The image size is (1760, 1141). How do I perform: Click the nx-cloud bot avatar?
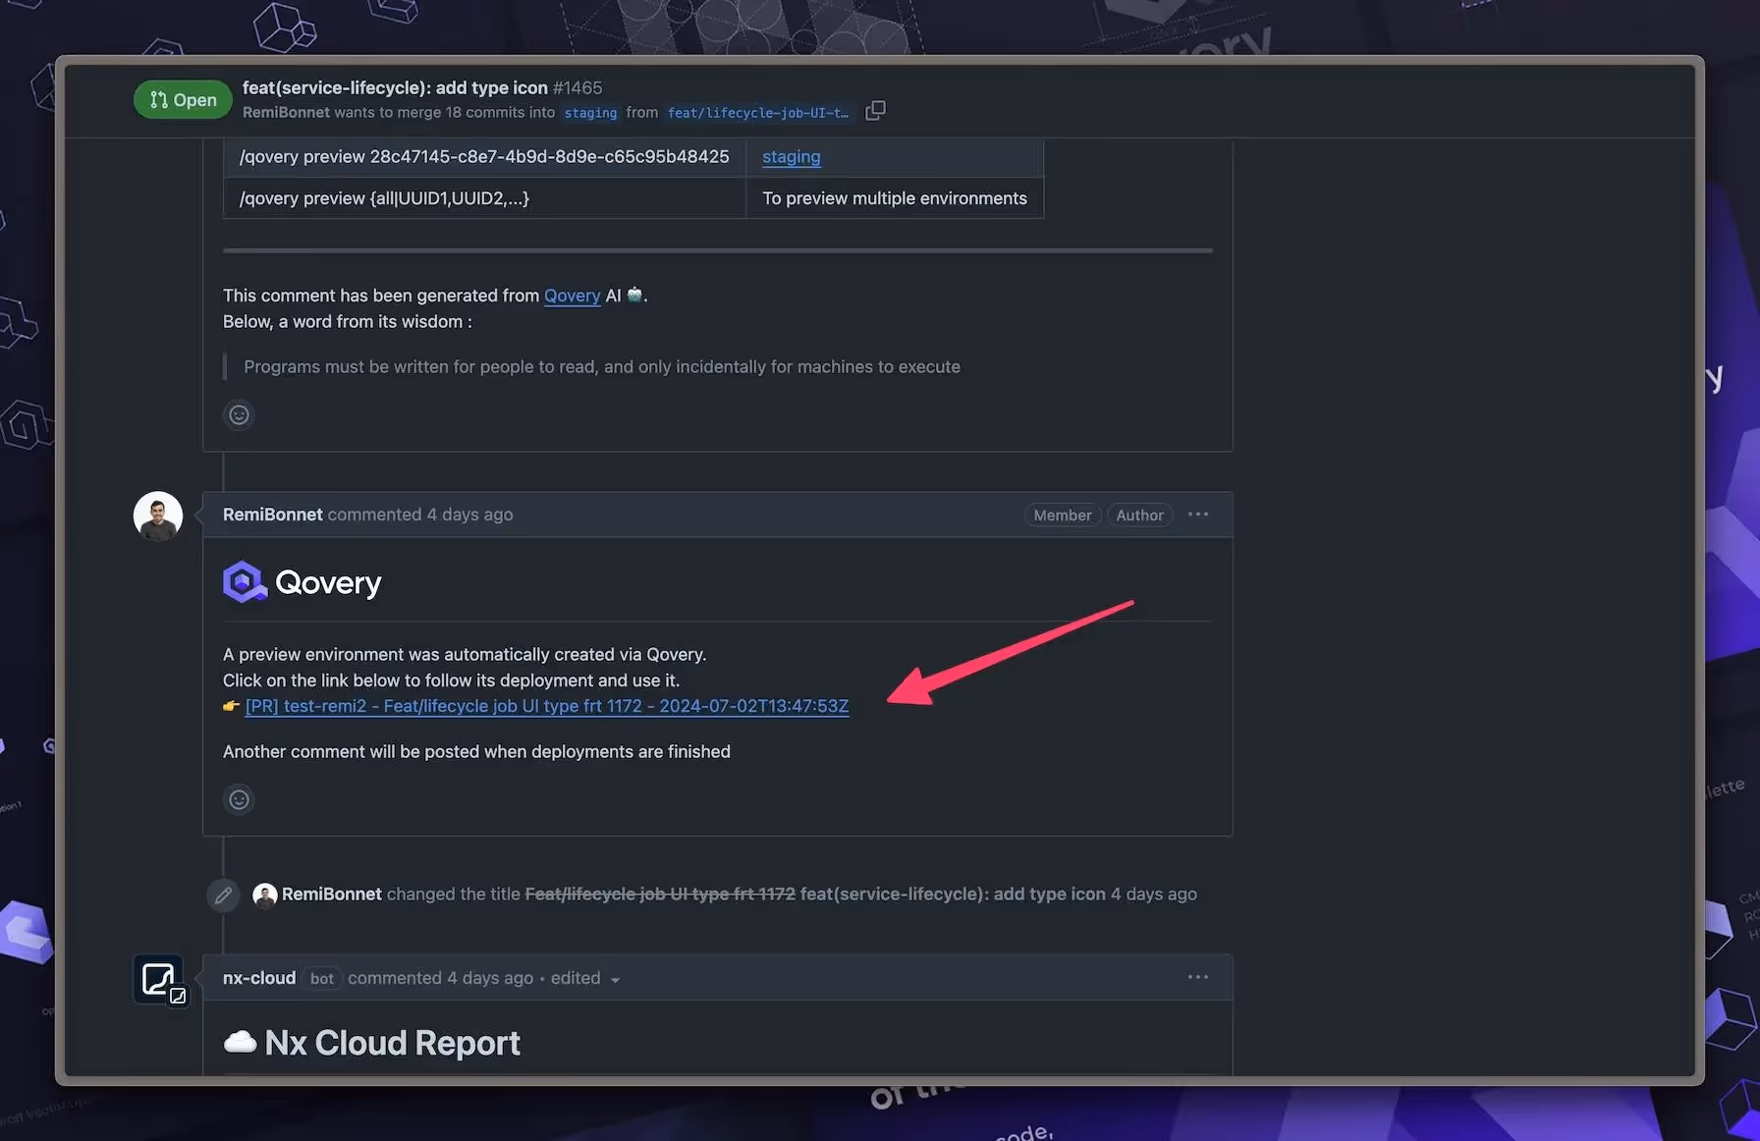click(158, 978)
